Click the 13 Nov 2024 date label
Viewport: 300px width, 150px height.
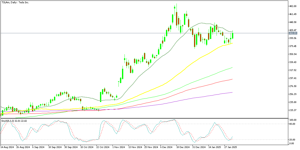(135, 147)
